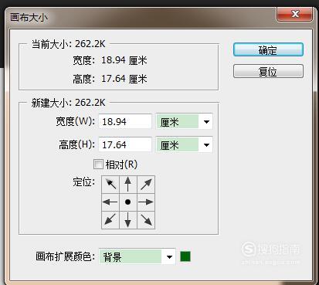The width and height of the screenshot is (319, 285).
Task: Anchor canvas to top-right arrow
Action: point(146,185)
